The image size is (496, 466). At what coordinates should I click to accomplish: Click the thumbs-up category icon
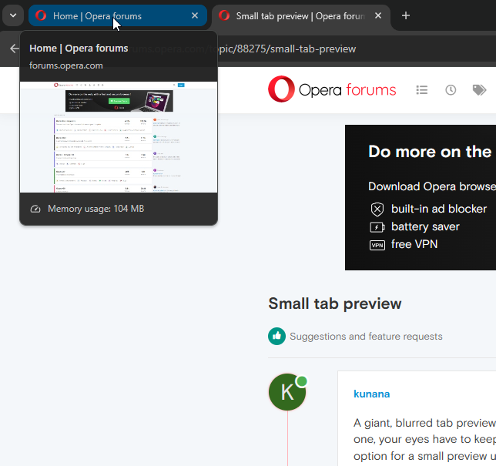click(276, 336)
